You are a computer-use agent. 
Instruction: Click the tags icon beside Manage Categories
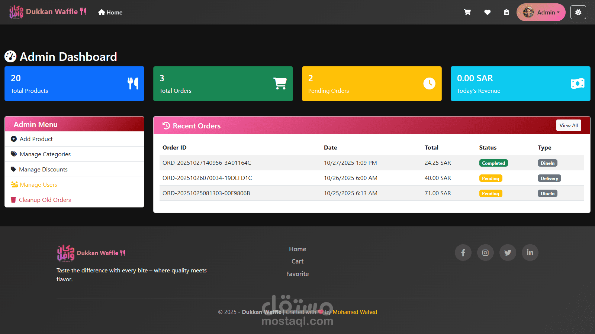pos(14,154)
